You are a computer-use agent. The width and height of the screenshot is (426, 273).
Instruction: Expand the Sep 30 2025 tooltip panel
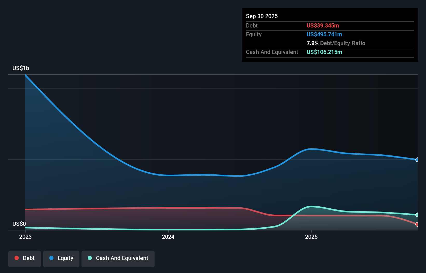262,16
